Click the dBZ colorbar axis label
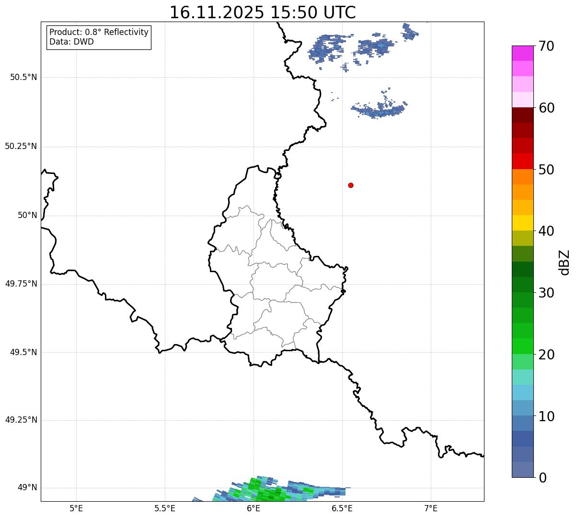The image size is (576, 518). pos(564,262)
